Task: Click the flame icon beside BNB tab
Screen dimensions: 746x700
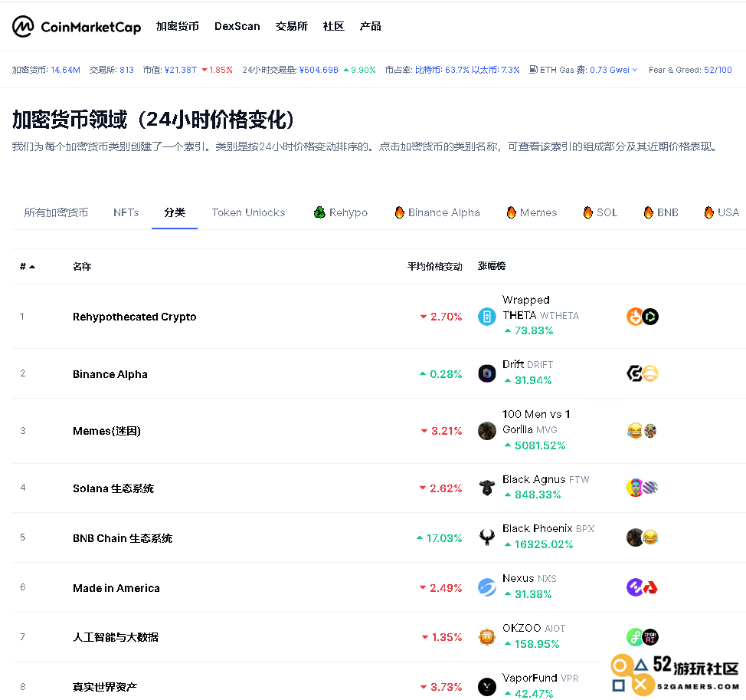Action: pyautogui.click(x=649, y=212)
